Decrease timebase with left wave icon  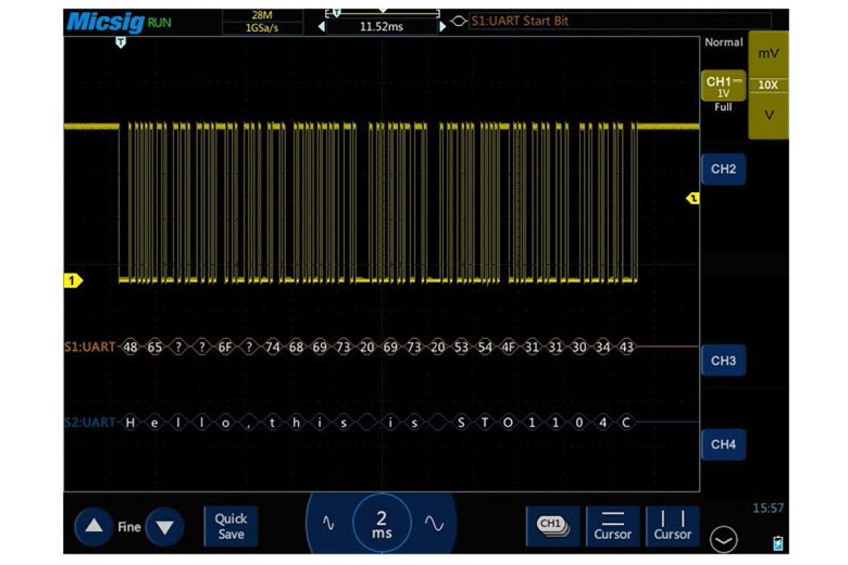[328, 523]
